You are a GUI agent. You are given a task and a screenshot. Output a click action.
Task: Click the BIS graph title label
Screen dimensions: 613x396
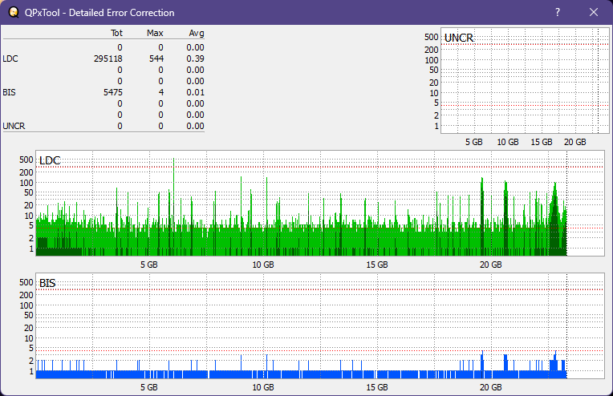tap(47, 283)
